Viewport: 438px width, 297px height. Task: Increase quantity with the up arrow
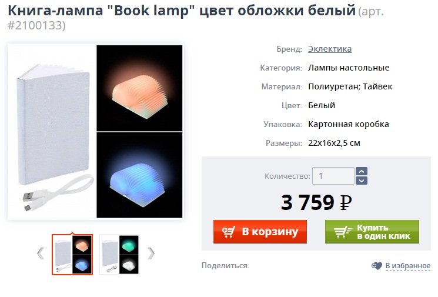pyautogui.click(x=362, y=171)
